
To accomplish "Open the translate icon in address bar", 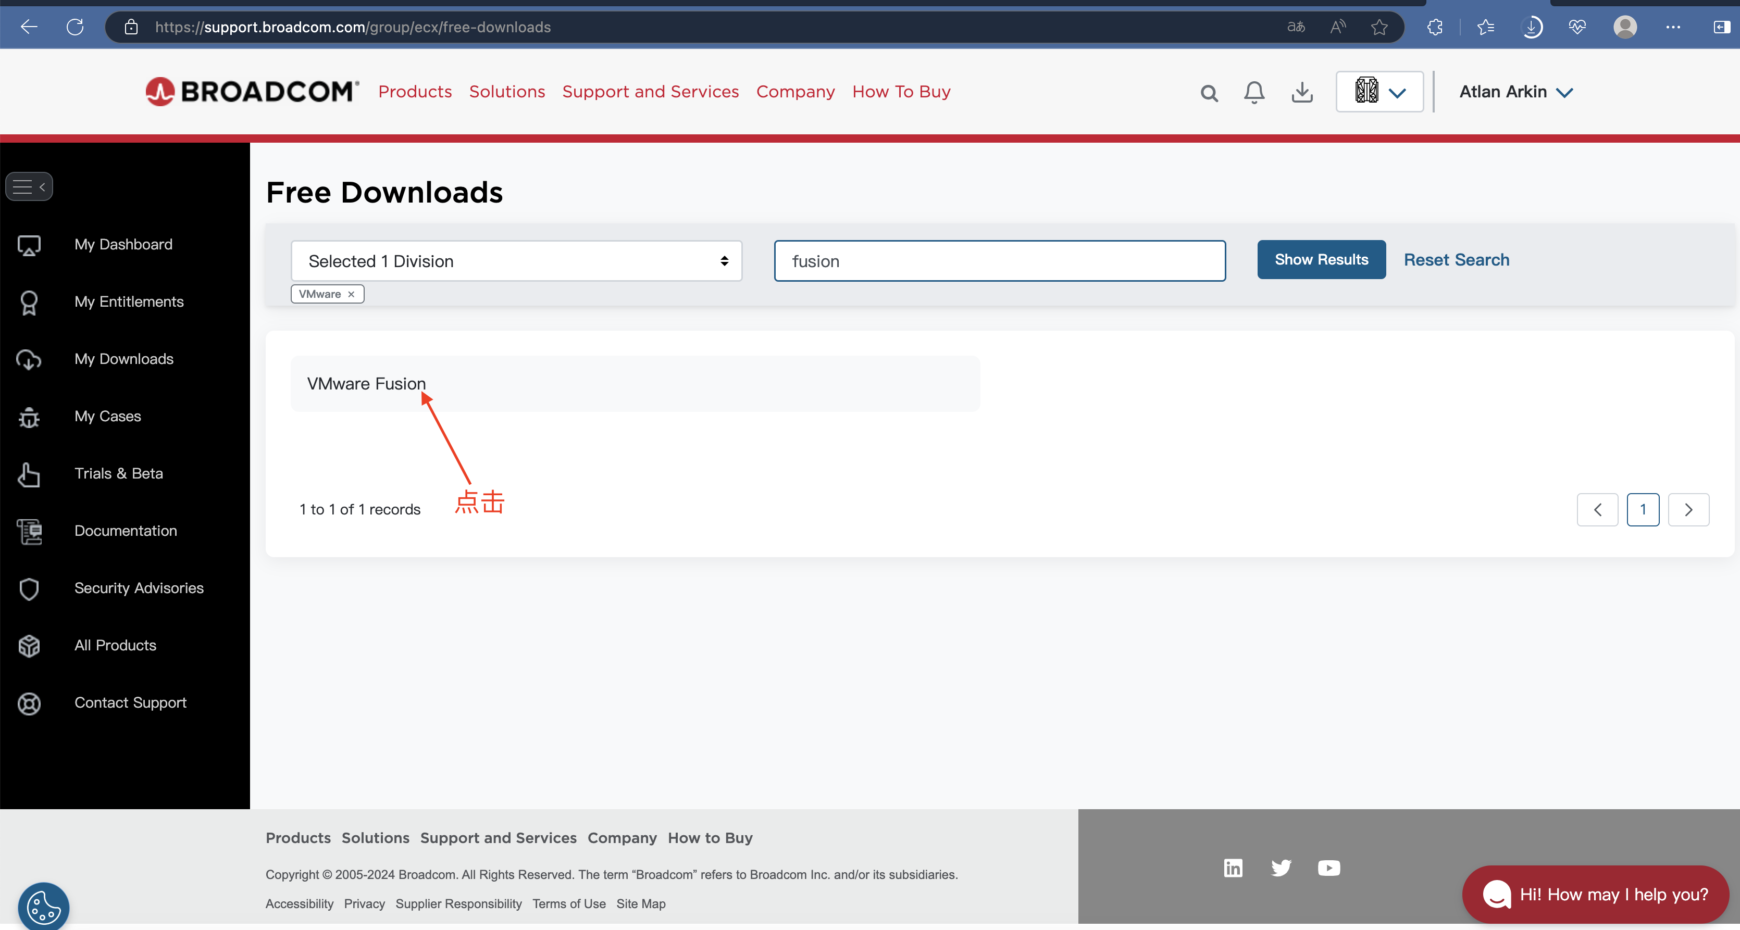I will [1296, 27].
